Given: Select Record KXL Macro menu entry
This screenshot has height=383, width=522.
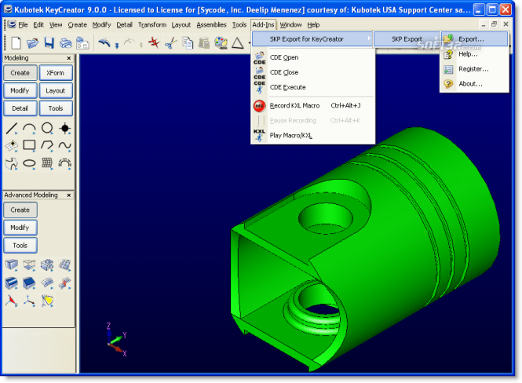Looking at the screenshot, I should point(312,106).
